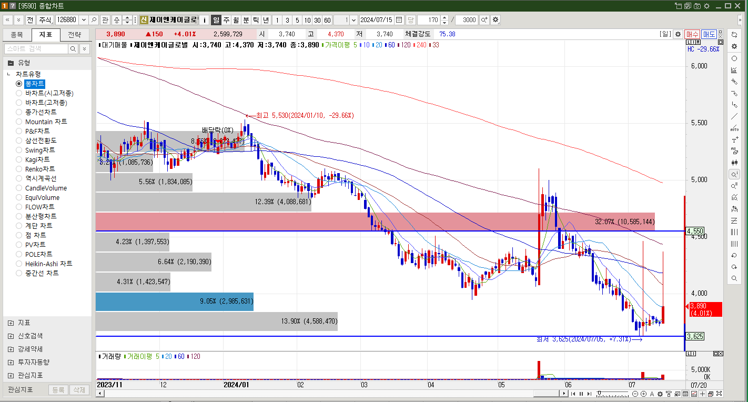The height and width of the screenshot is (402, 748).
Task: Select 주 weekly period button
Action: pos(226,20)
